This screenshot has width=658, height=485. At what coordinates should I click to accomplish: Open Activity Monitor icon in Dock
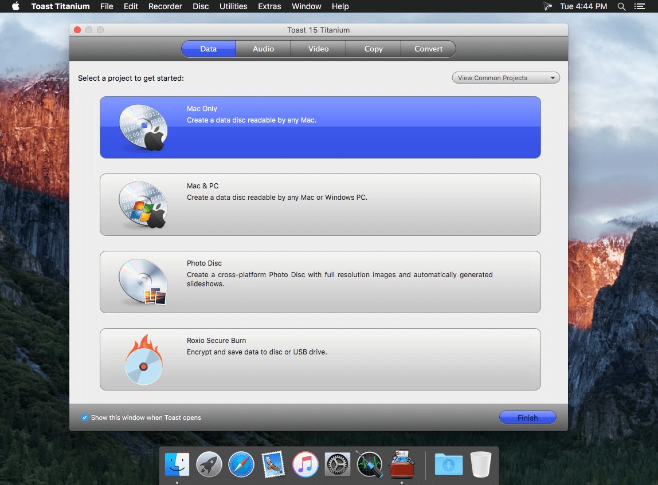click(370, 464)
